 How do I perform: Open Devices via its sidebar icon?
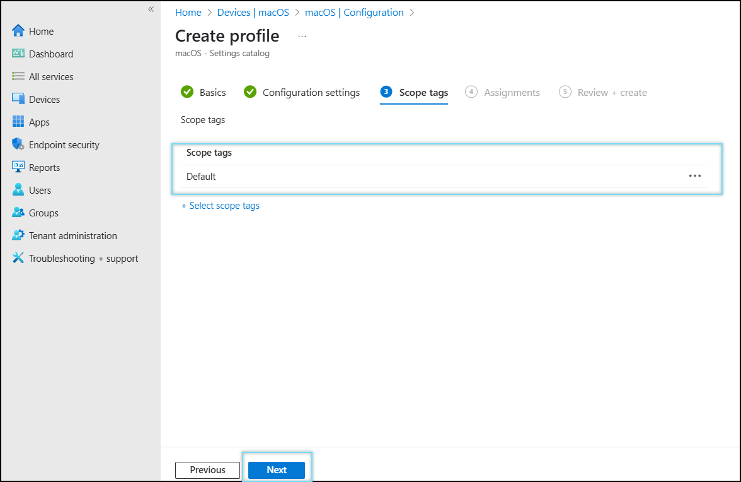(18, 99)
